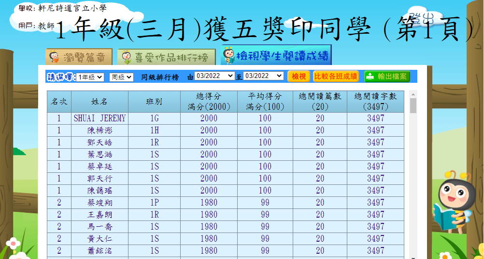Expand the end month 03/2022 dropdown

pyautogui.click(x=263, y=76)
